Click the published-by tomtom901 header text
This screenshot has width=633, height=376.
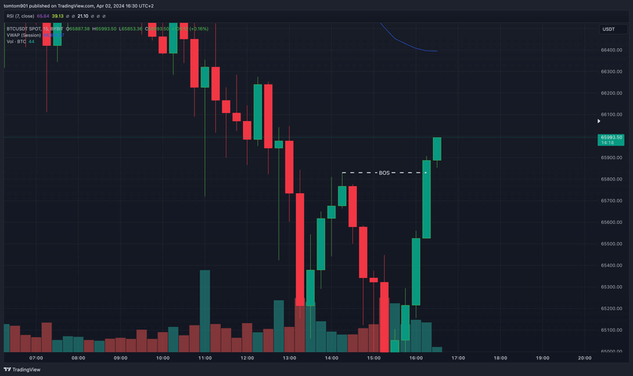tap(87, 5)
